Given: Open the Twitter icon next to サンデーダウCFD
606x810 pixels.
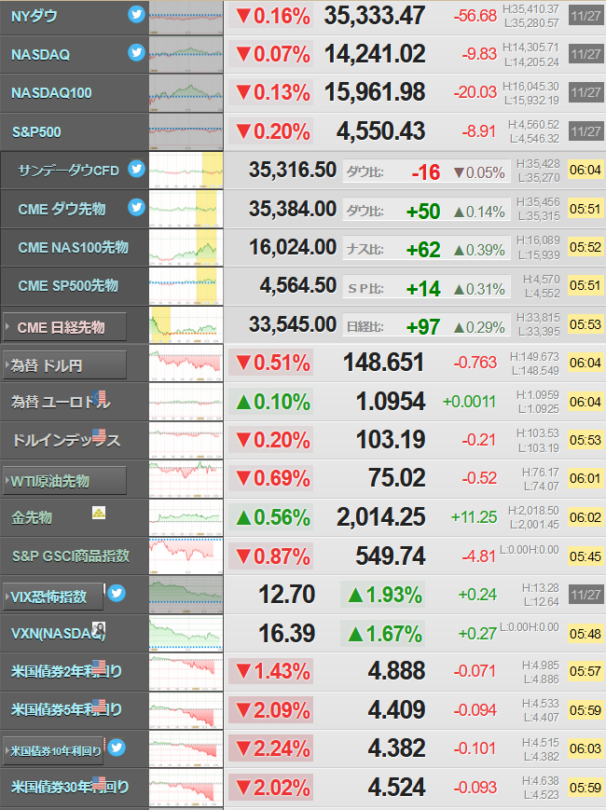Looking at the screenshot, I should pos(136,169).
